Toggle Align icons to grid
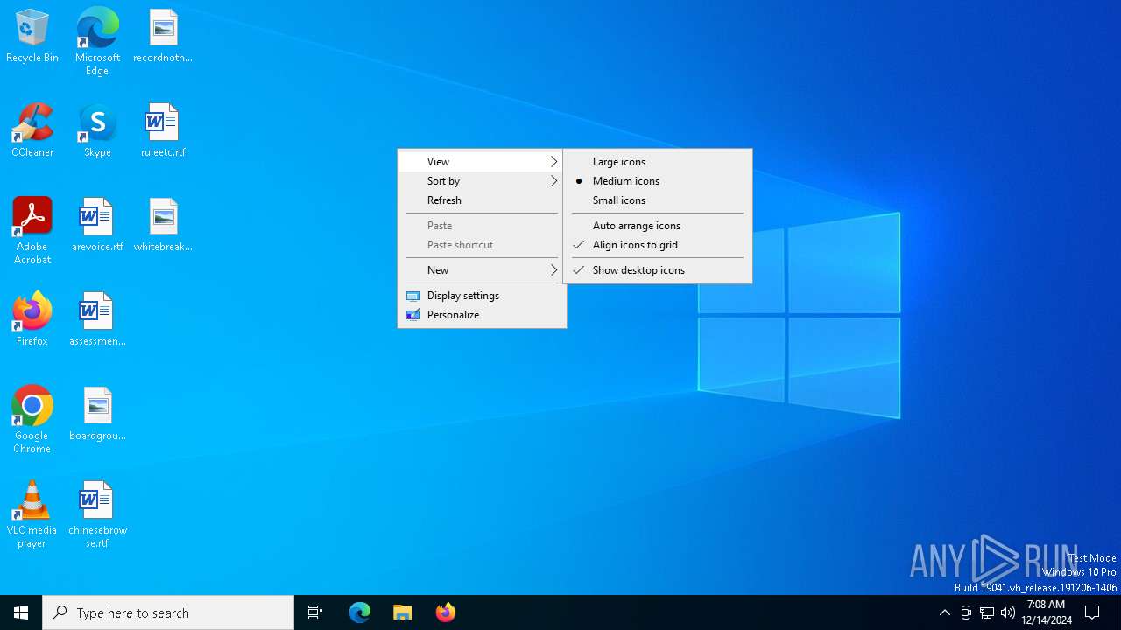Viewport: 1121px width, 630px height. [657, 245]
